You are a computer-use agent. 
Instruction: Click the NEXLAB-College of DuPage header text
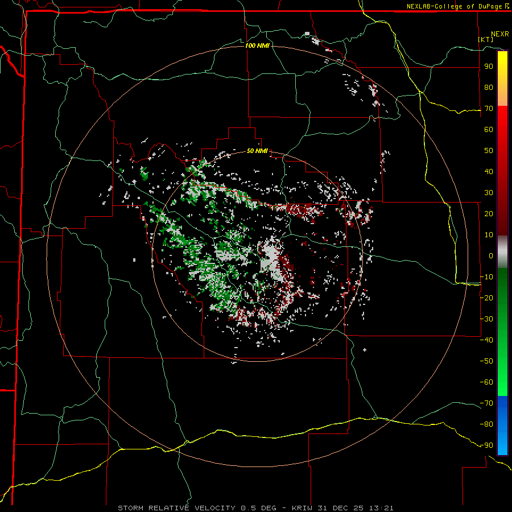click(x=457, y=6)
